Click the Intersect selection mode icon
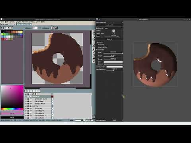 (x=11, y=28)
